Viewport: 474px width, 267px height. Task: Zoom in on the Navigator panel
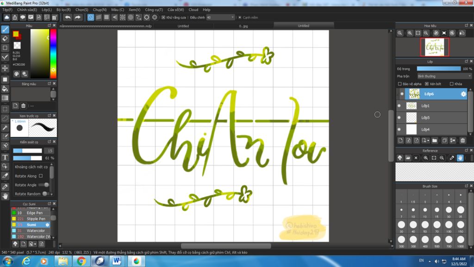click(x=410, y=33)
